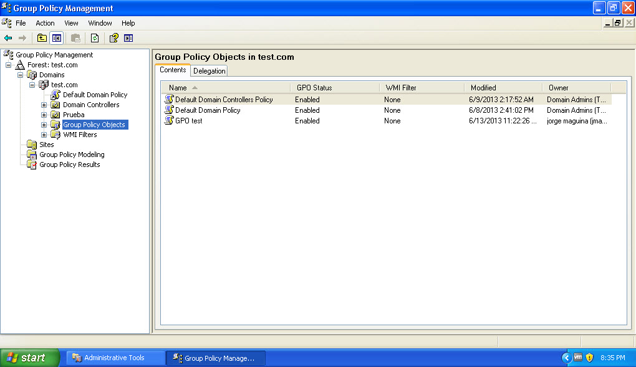
Task: Click the console icon in the menu bar
Action: [x=6, y=22]
